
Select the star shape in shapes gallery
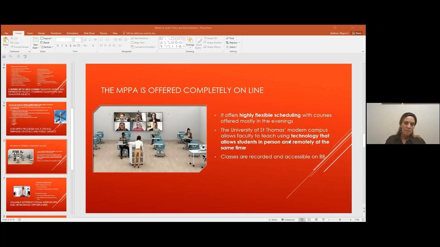180,46
